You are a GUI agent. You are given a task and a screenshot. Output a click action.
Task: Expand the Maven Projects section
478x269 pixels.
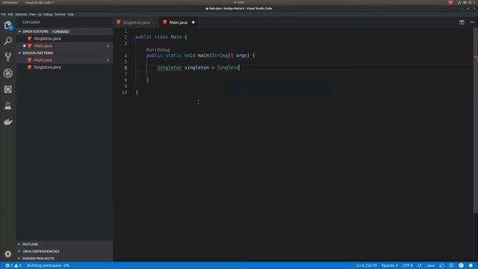click(19, 259)
